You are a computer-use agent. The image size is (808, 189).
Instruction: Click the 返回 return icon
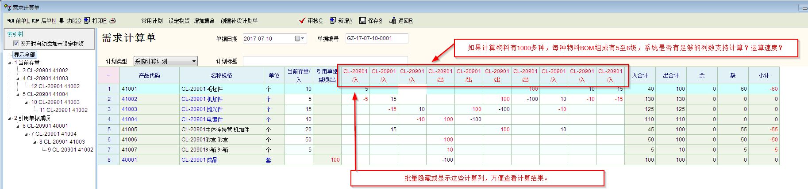(x=392, y=21)
